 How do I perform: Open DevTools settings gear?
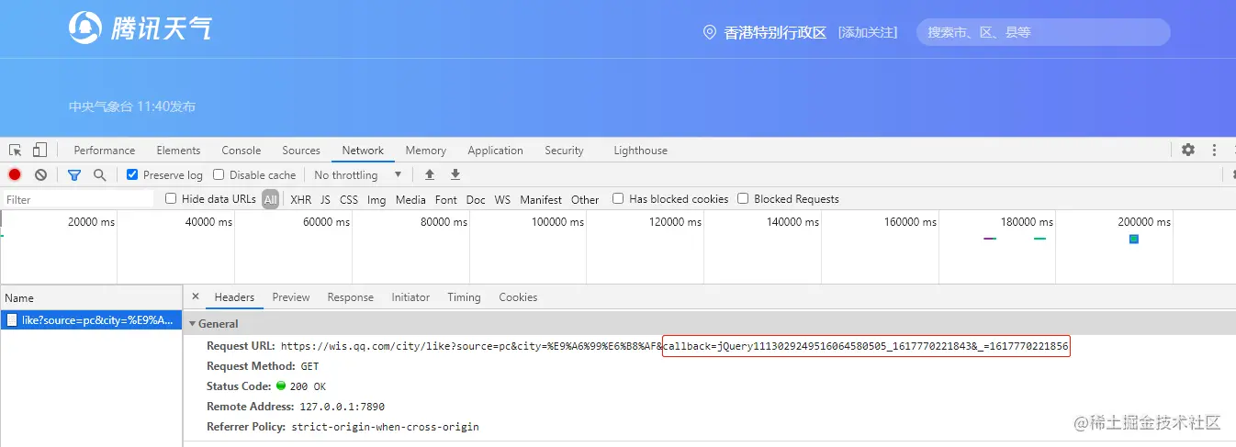pos(1188,150)
